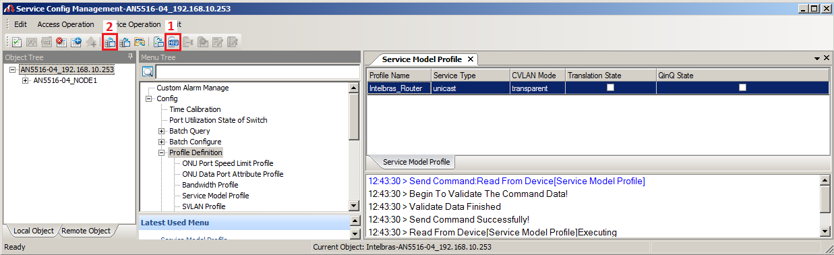The height and width of the screenshot is (255, 834).
Task: Click the log panel scrollbar down arrow
Action: 825,231
